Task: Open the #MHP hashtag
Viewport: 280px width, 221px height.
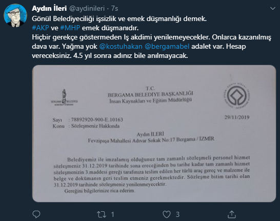Action: point(70,28)
